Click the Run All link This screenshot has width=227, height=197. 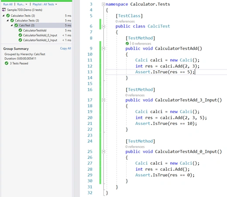coord(8,4)
